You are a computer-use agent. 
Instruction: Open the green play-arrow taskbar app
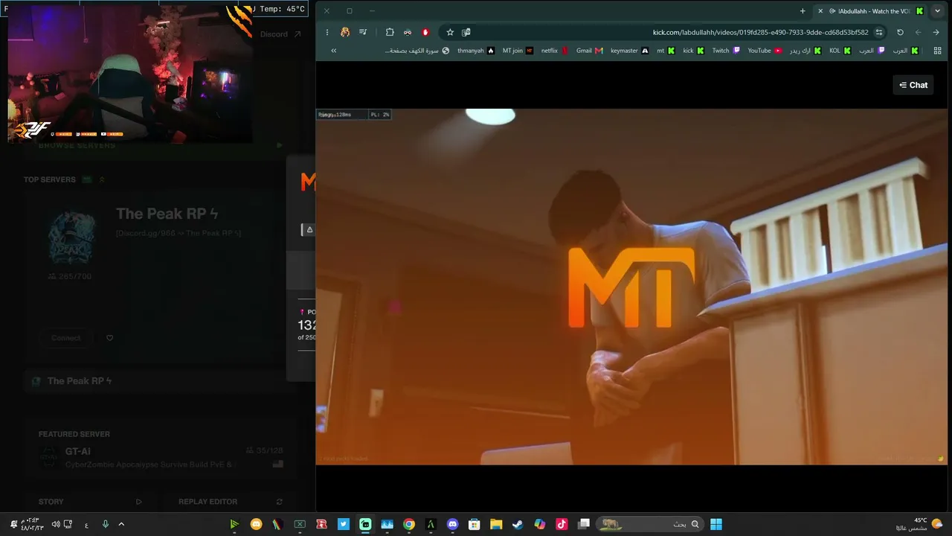234,524
